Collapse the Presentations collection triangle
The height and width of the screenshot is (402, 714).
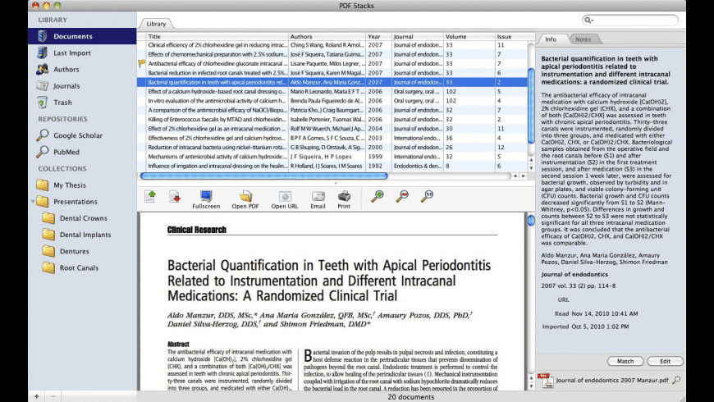pyautogui.click(x=33, y=201)
